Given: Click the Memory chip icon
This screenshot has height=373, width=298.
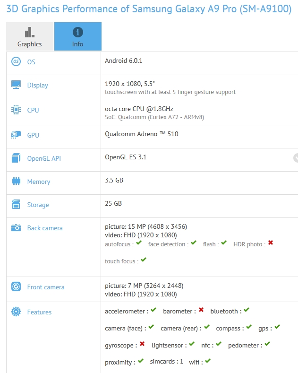Looking at the screenshot, I should (x=16, y=181).
